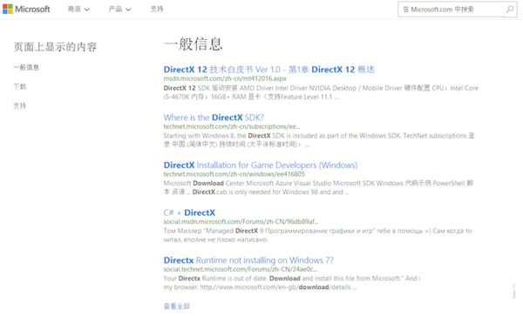The height and width of the screenshot is (316, 523).
Task: Click msdn.microsoft.com/zh-cn/mt412016.aspx URL text
Action: point(225,78)
